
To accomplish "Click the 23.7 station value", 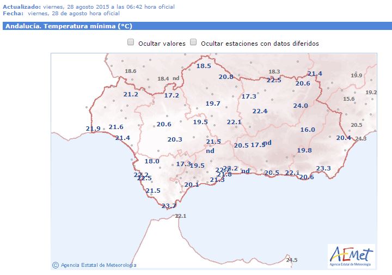I will 169,206.
